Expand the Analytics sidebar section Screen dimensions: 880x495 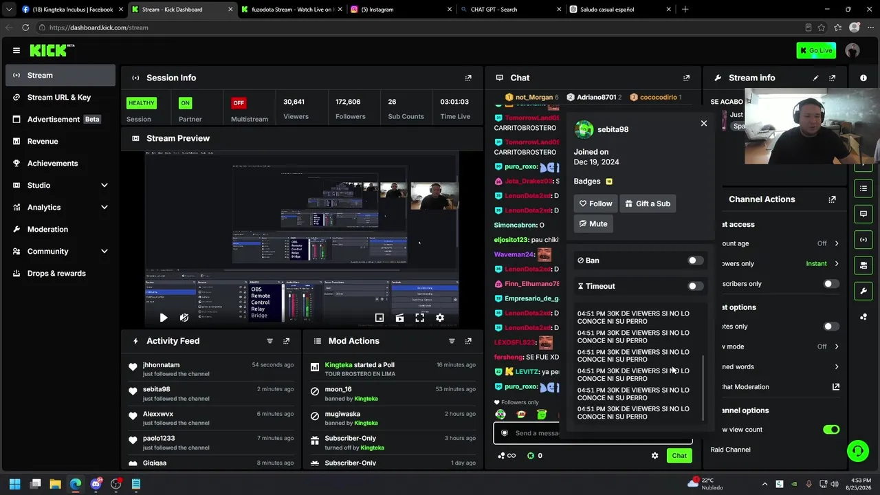point(104,207)
